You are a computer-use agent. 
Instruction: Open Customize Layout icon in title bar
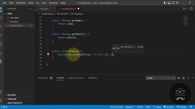(x=177, y=3)
